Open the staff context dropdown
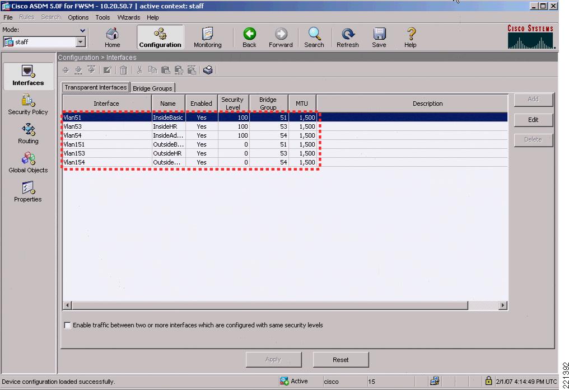Image resolution: width=569 pixels, height=390 pixels. (81, 42)
